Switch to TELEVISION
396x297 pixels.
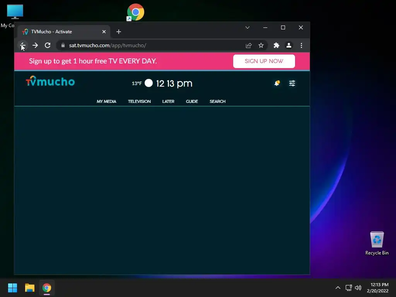(x=139, y=102)
